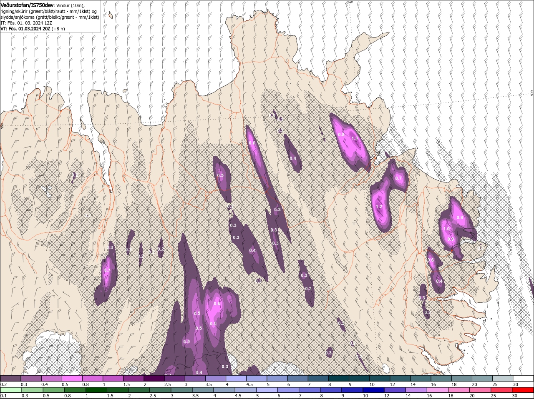
Task: Click the 0.9 precipitation value on the map
Action: click(x=451, y=239)
